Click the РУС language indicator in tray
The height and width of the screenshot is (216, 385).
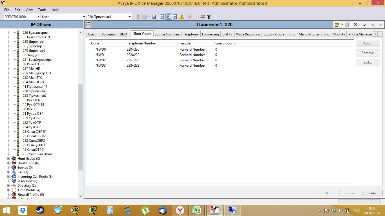pos(357,210)
